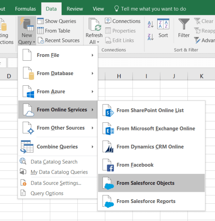Switch to the Review tab
The width and height of the screenshot is (215, 221).
pyautogui.click(x=75, y=9)
